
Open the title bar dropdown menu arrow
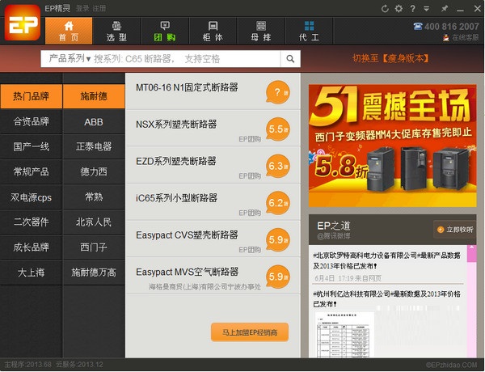click(x=427, y=9)
